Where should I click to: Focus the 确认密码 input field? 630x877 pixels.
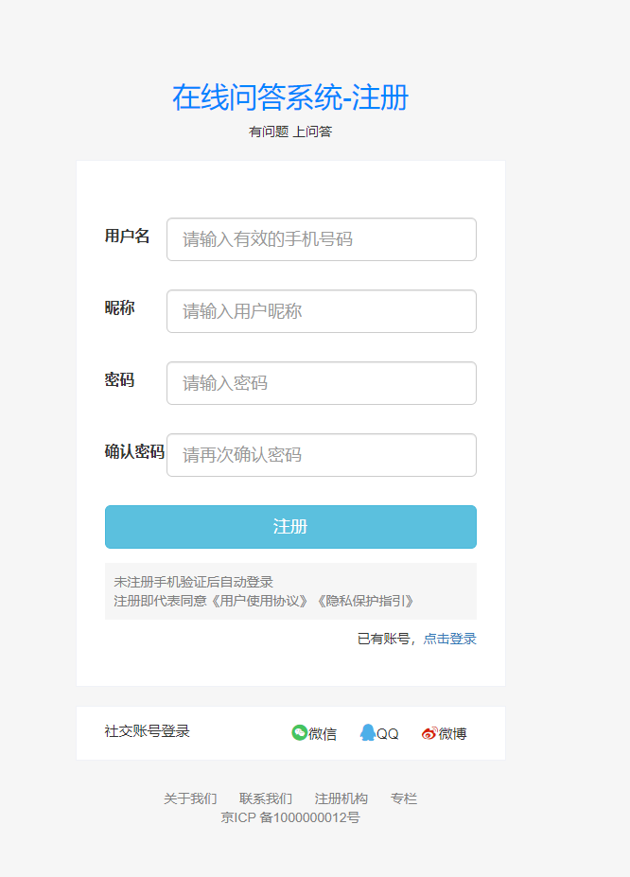click(322, 455)
